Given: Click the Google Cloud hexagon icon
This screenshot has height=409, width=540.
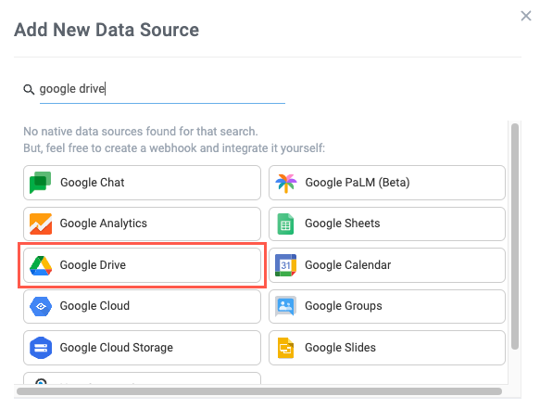Looking at the screenshot, I should (41, 306).
